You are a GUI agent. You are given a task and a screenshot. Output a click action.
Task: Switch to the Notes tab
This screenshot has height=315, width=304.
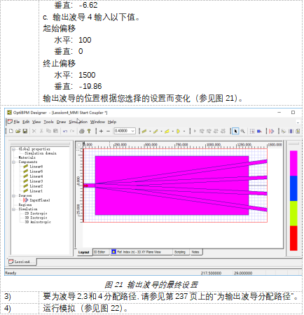click(195, 252)
